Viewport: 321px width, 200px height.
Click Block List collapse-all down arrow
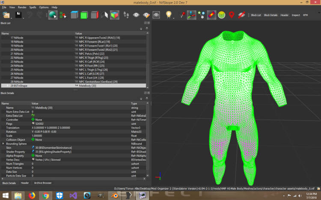pyautogui.click(x=141, y=29)
